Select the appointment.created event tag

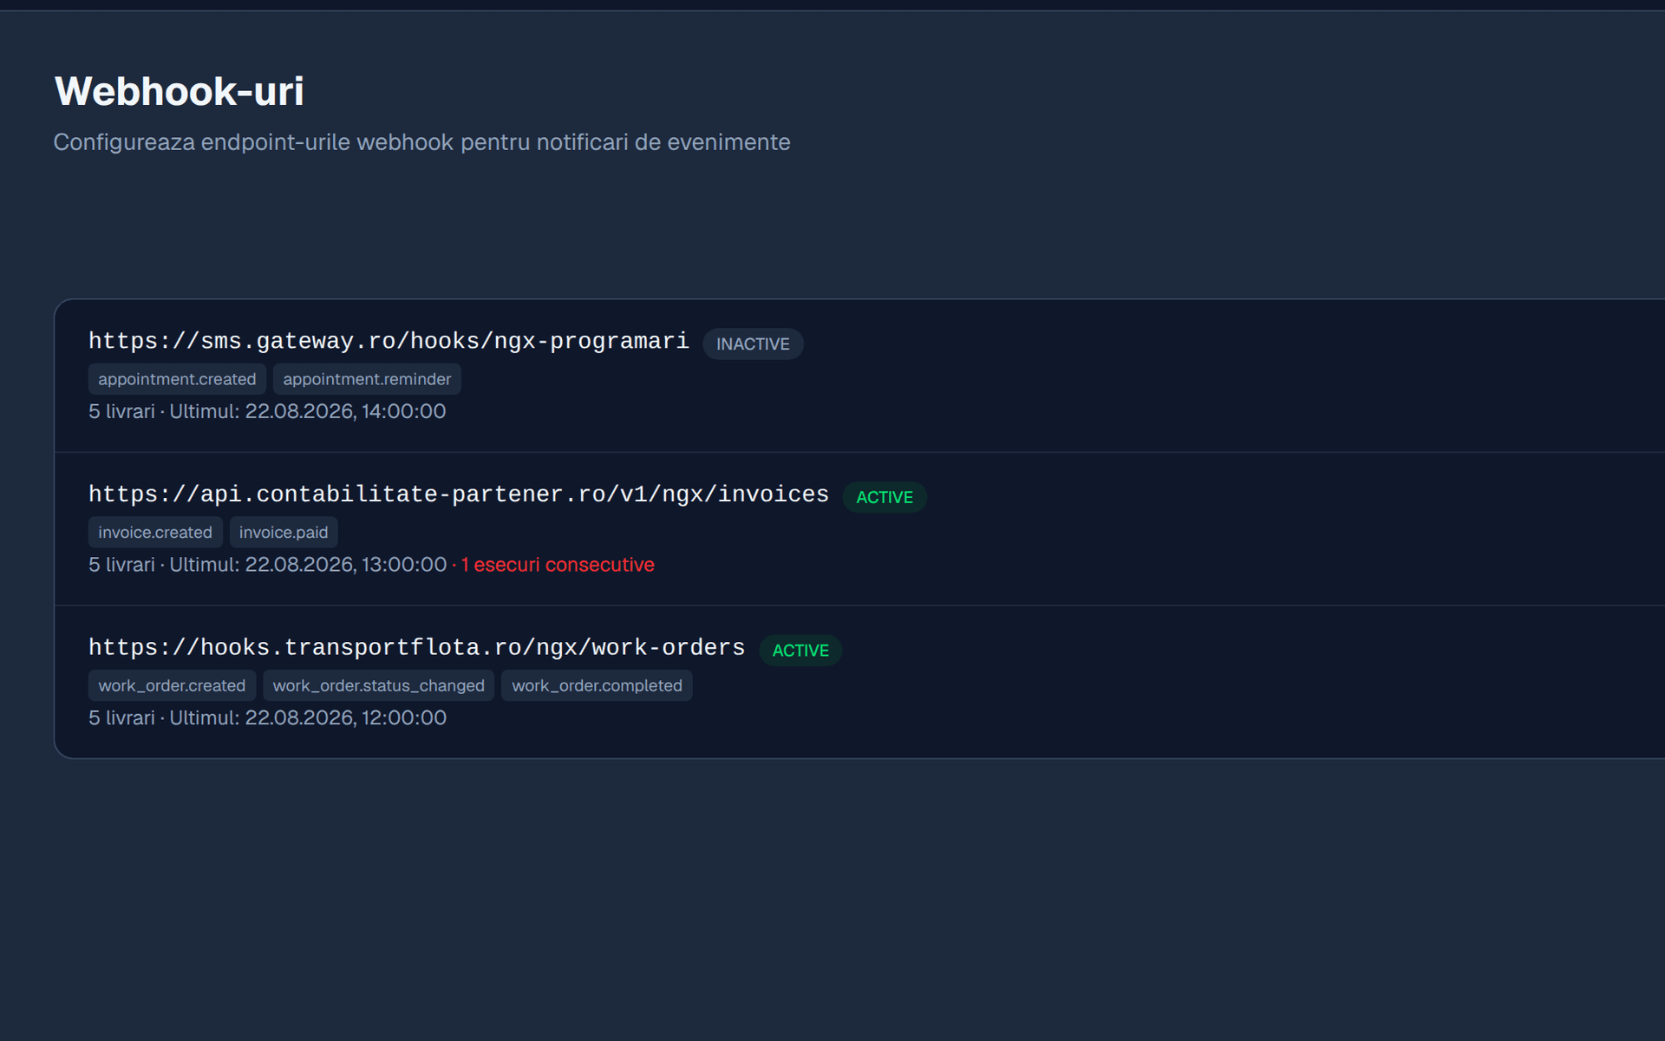(177, 379)
